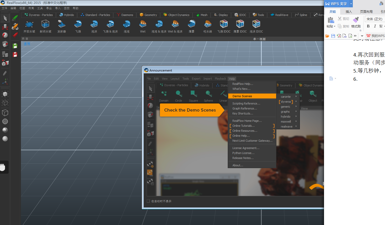Switch to the 页面布局 ribbon tab in WPS
Viewport: 385px width, 225px height.
366,12
